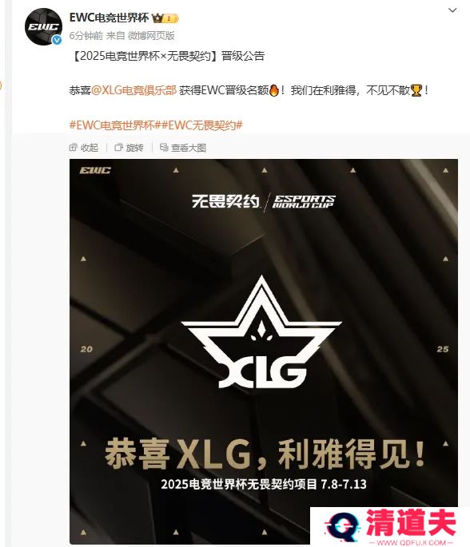Rotate the image with 旋转

coord(129,148)
